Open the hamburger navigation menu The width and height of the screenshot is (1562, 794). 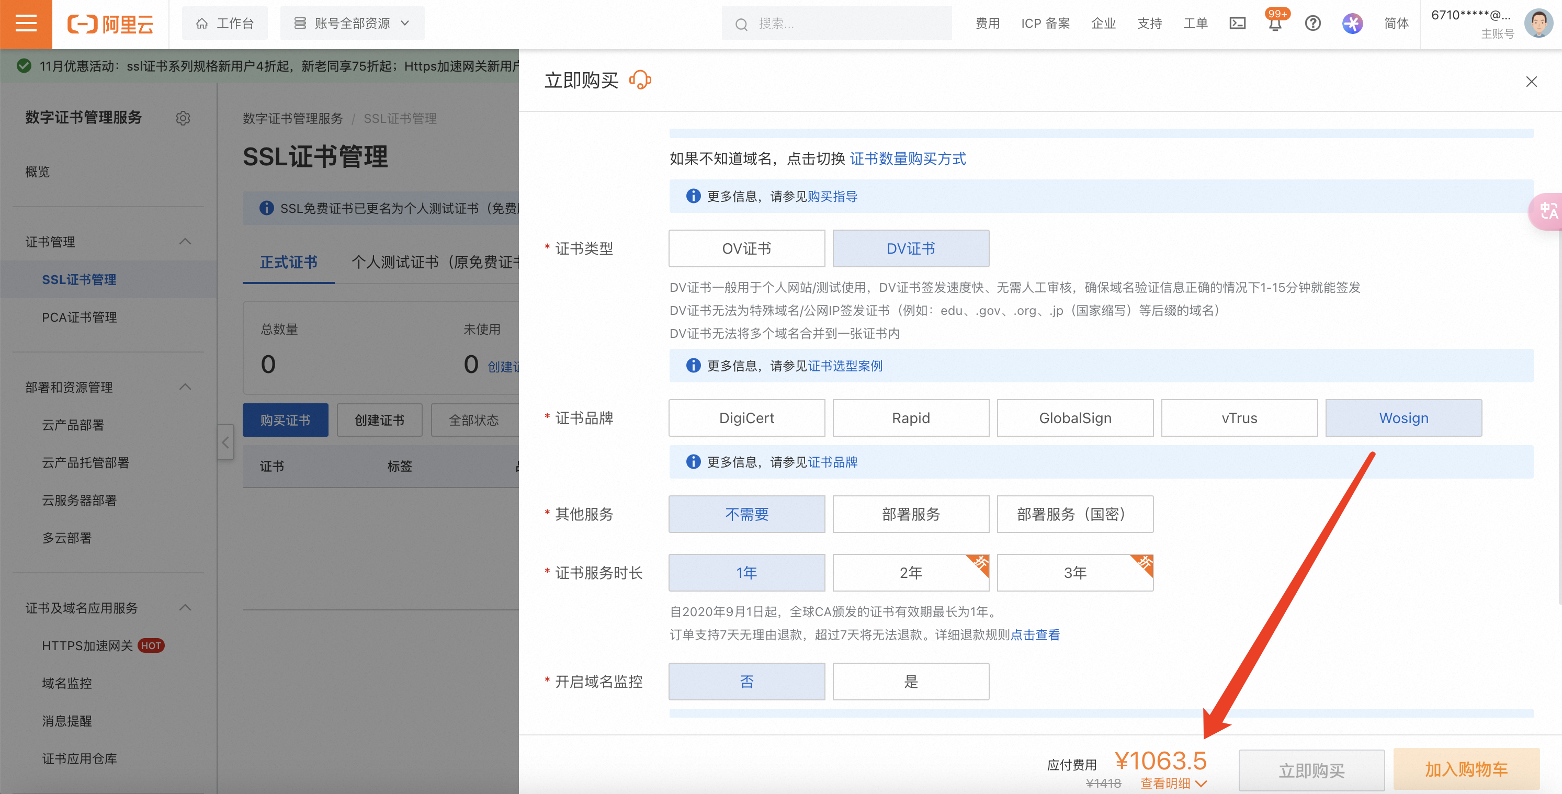26,24
